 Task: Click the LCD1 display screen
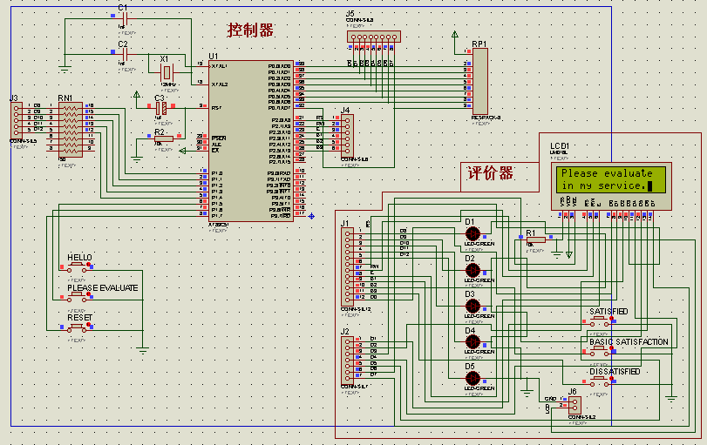pyautogui.click(x=611, y=179)
